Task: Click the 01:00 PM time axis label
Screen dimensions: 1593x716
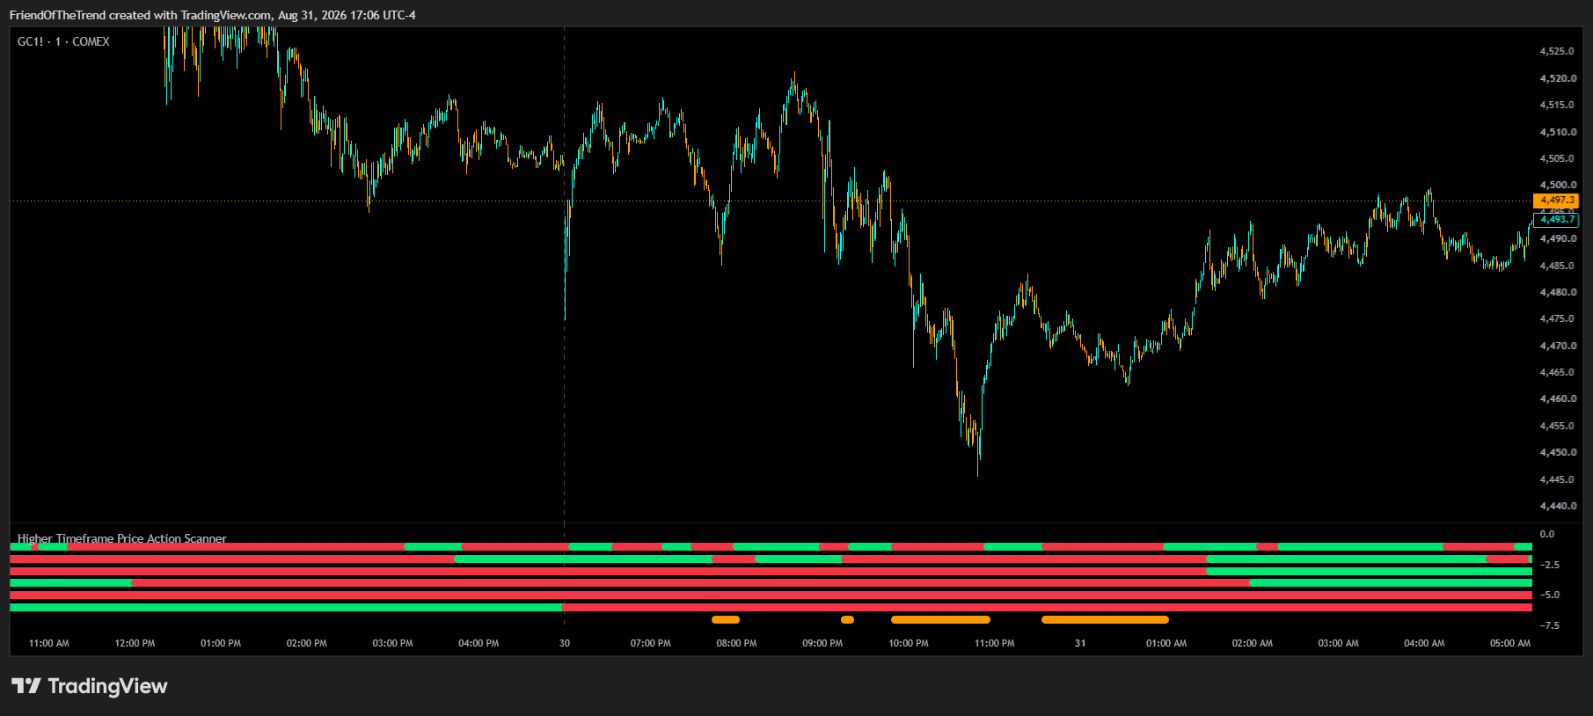Action: [x=221, y=643]
